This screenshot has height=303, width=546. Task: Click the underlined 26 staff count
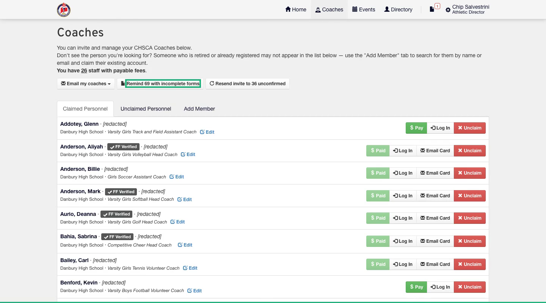tap(84, 70)
